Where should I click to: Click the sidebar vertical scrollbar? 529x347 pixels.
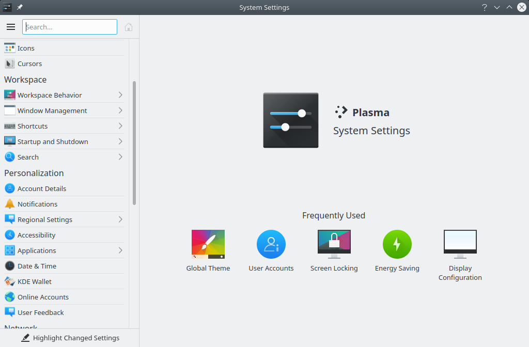pyautogui.click(x=134, y=143)
